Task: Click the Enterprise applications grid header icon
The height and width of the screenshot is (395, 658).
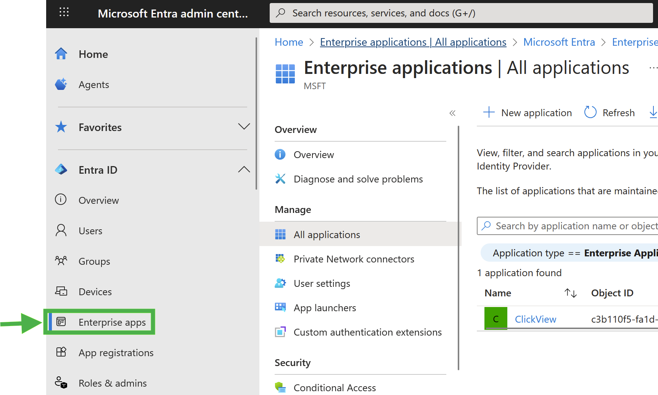Action: pyautogui.click(x=285, y=74)
